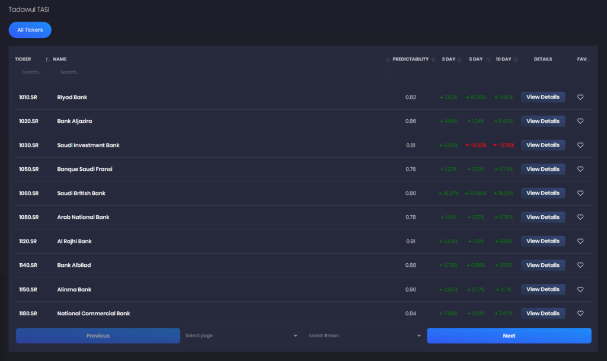Sort by Name column arrows

[387, 60]
